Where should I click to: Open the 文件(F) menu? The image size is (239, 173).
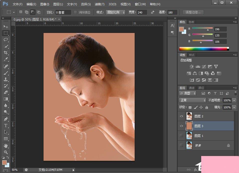pos(18,4)
